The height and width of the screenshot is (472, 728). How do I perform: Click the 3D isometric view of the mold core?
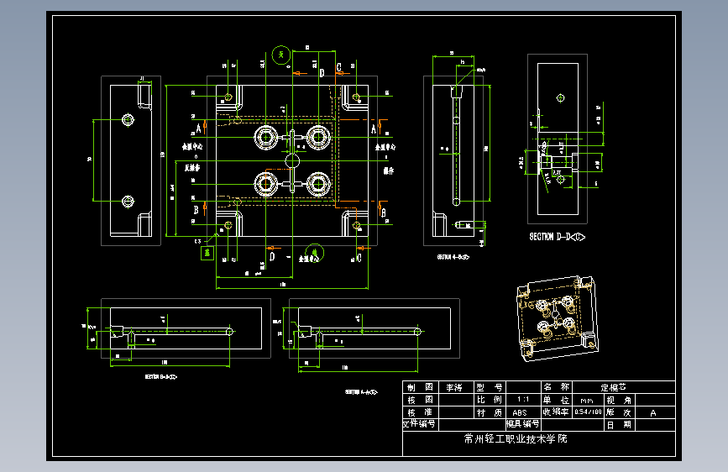557,317
